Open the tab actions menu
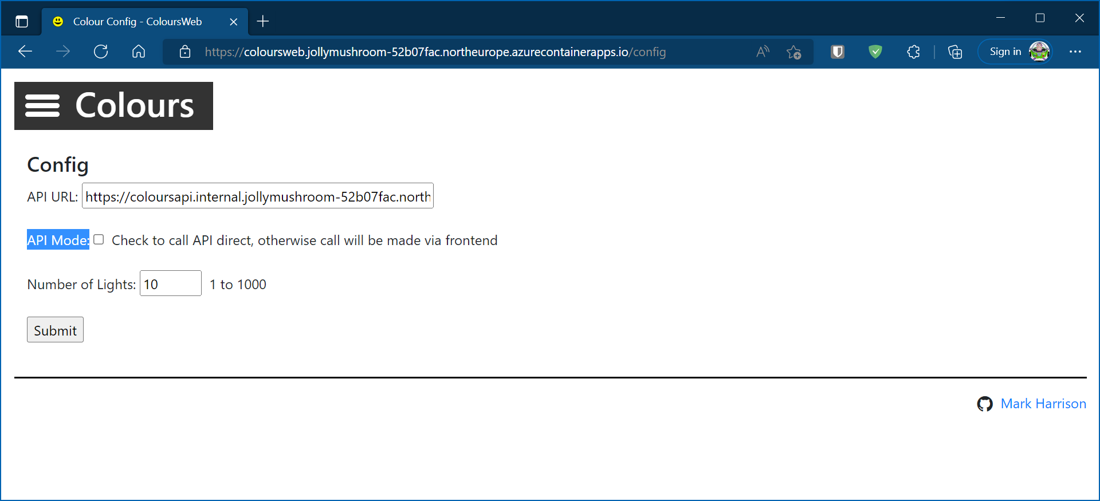 (x=22, y=22)
